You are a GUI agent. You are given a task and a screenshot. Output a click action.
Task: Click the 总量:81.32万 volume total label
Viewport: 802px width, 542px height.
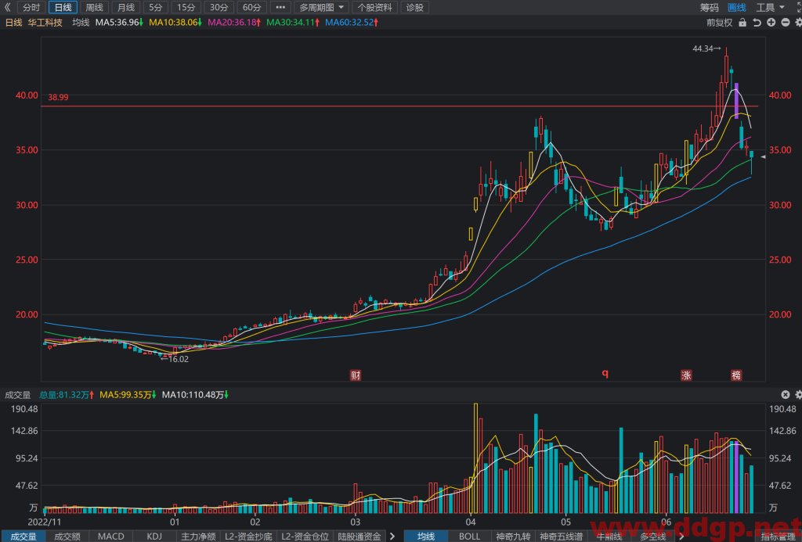[67, 395]
